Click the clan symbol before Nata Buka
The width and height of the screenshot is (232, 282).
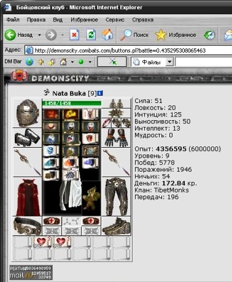coord(47,93)
